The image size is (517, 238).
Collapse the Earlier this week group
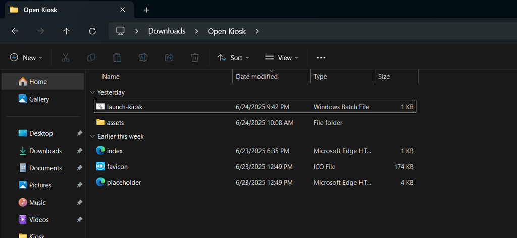point(92,137)
